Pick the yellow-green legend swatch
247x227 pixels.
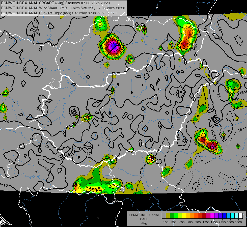(180, 216)
